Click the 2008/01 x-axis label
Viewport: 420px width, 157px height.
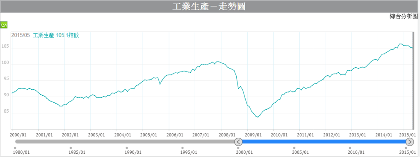tap(227, 134)
